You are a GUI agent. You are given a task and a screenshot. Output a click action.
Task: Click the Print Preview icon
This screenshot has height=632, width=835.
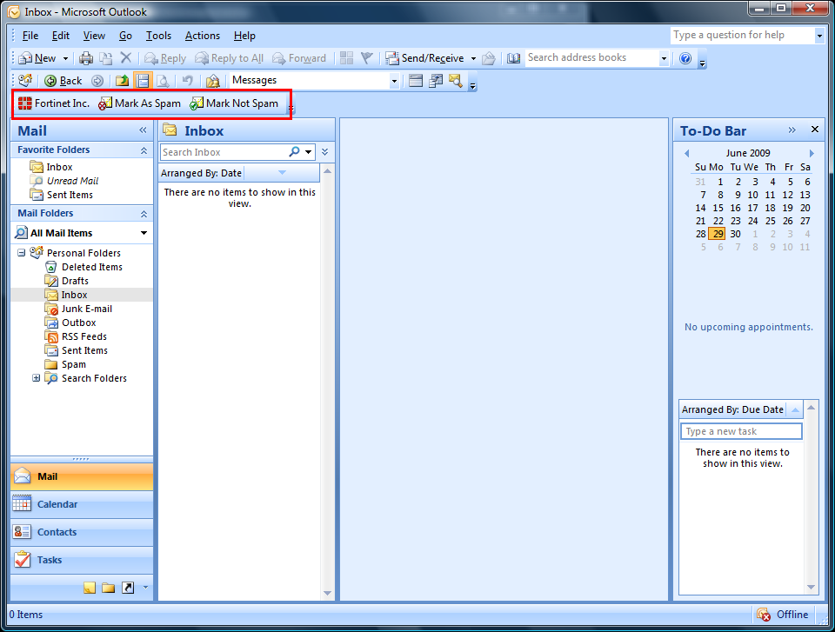163,80
